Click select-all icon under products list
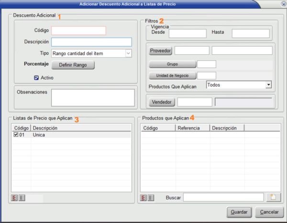Image resolution: width=287 pixels, height=223 pixels. click(x=143, y=198)
